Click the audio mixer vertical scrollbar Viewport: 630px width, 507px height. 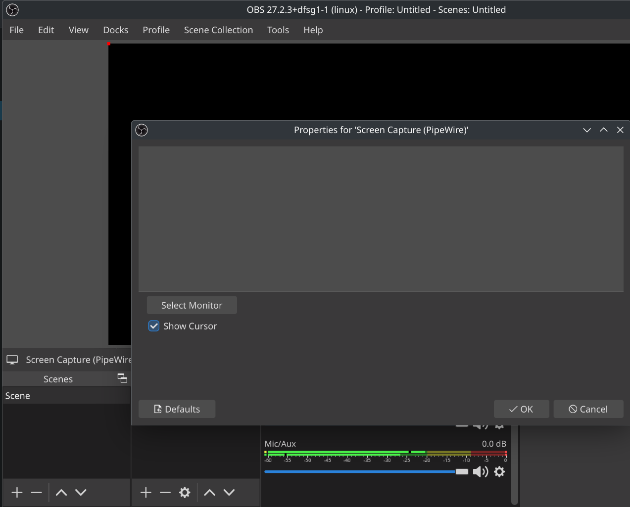tap(515, 465)
